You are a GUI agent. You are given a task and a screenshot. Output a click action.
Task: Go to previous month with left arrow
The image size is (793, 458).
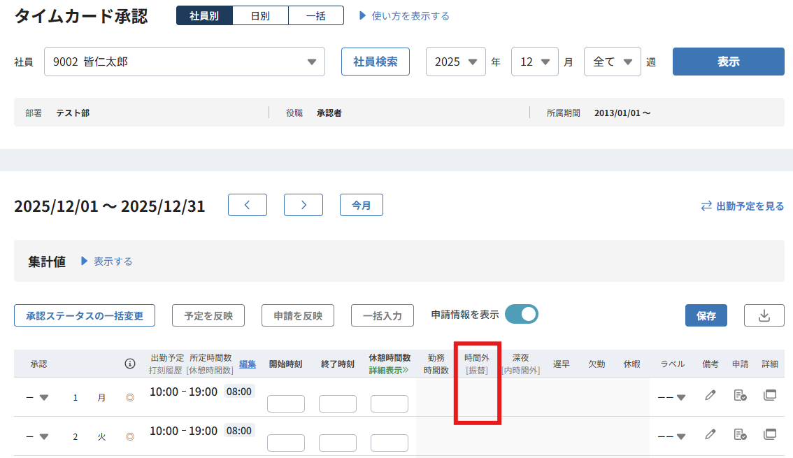[247, 205]
